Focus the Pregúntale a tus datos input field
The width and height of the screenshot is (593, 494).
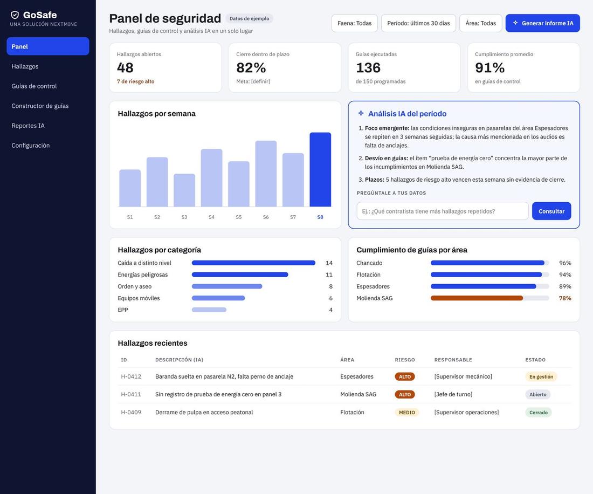(443, 211)
